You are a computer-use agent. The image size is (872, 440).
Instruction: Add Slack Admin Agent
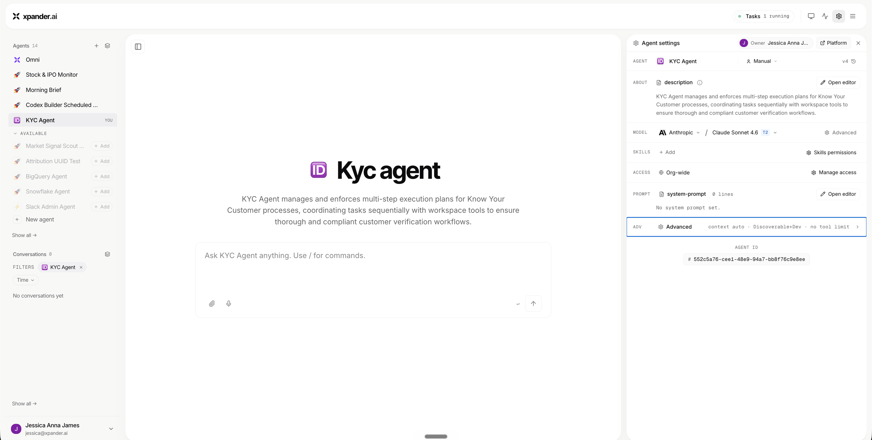[x=102, y=207]
